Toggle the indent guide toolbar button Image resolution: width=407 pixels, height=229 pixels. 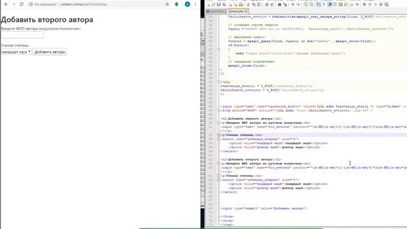(329, 4)
